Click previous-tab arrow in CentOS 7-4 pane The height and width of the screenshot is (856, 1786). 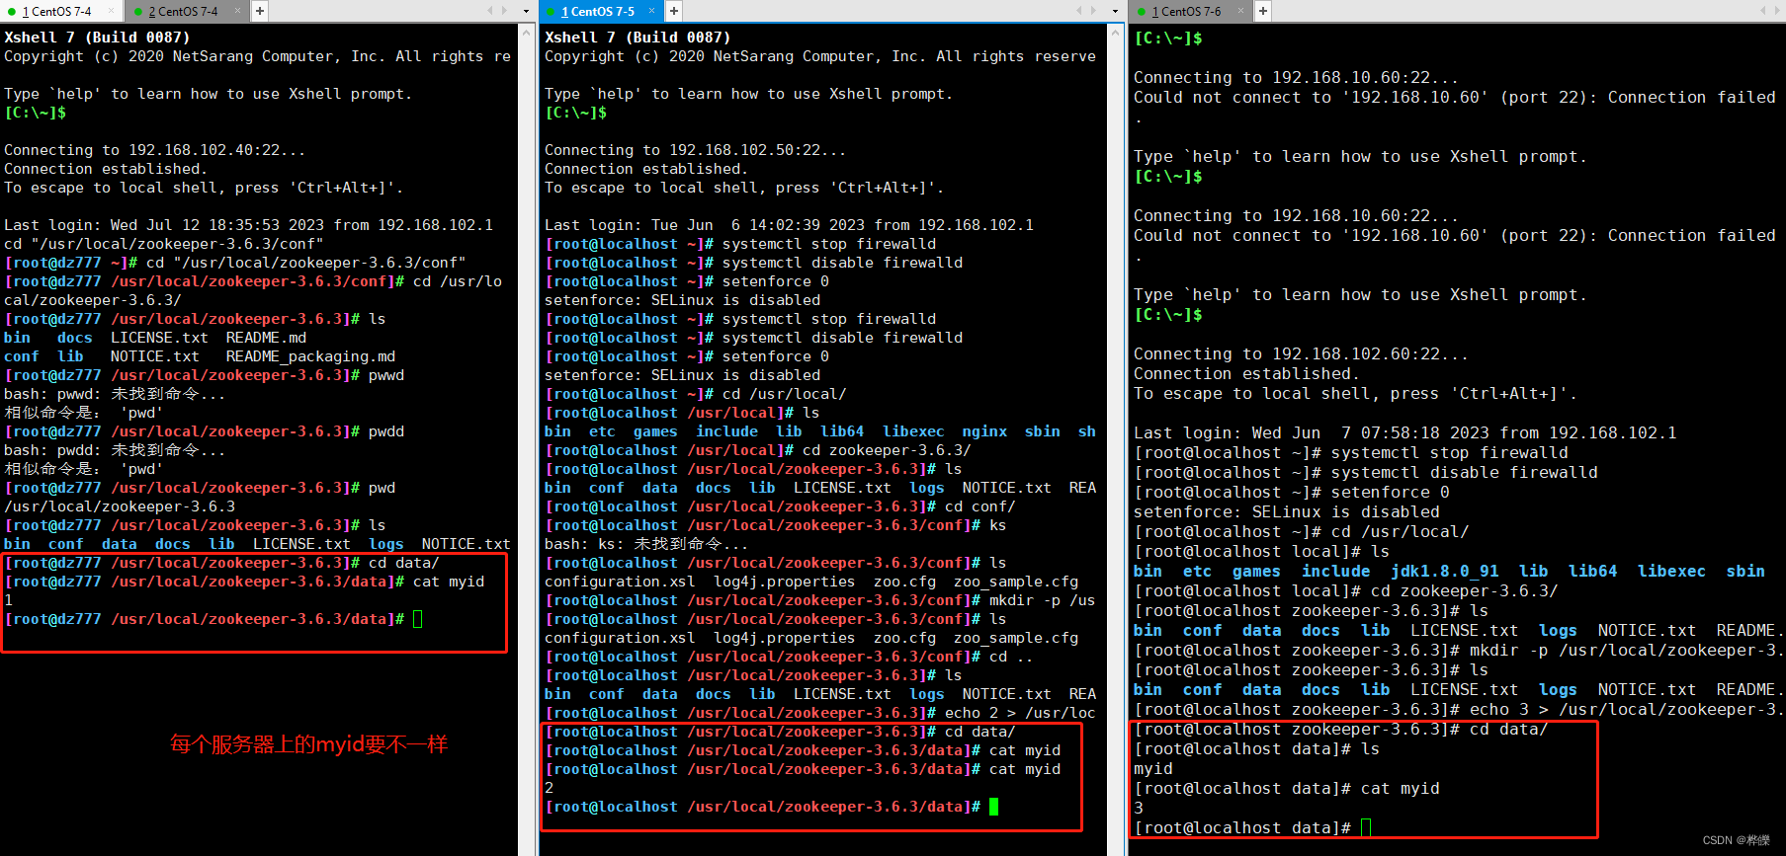coord(490,11)
